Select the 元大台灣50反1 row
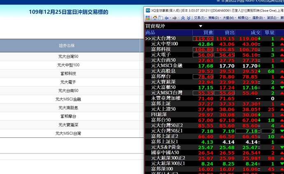This screenshot has height=174, width=284. pyautogui.click(x=214, y=131)
